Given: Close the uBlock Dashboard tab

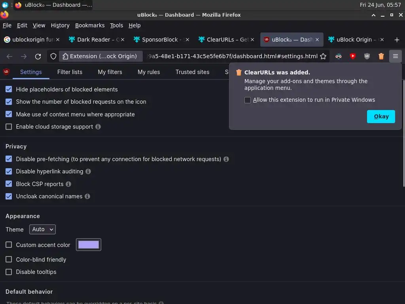Looking at the screenshot, I should 317,40.
